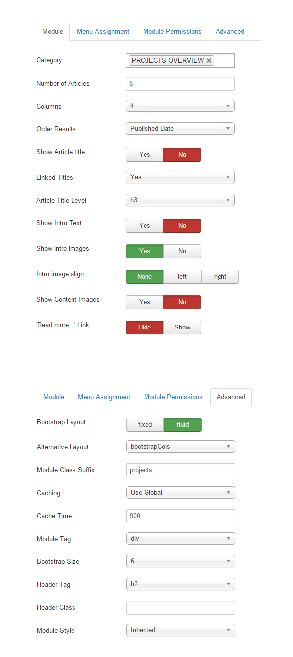
Task: Switch Bootstrap Layout to fixed
Action: tap(145, 425)
